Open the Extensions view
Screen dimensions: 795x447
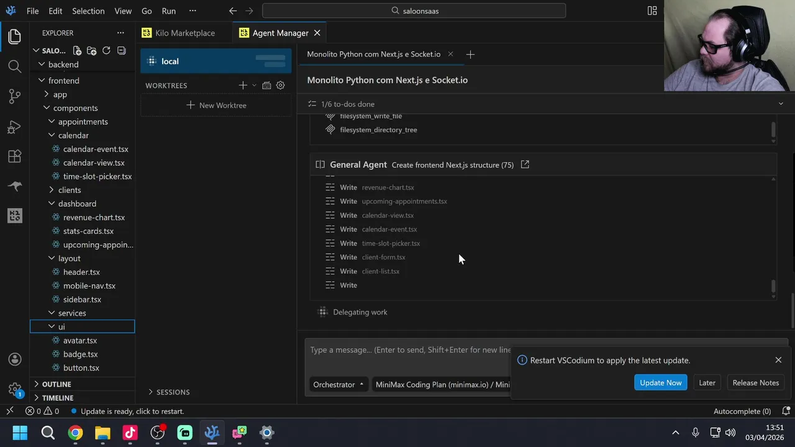point(15,156)
